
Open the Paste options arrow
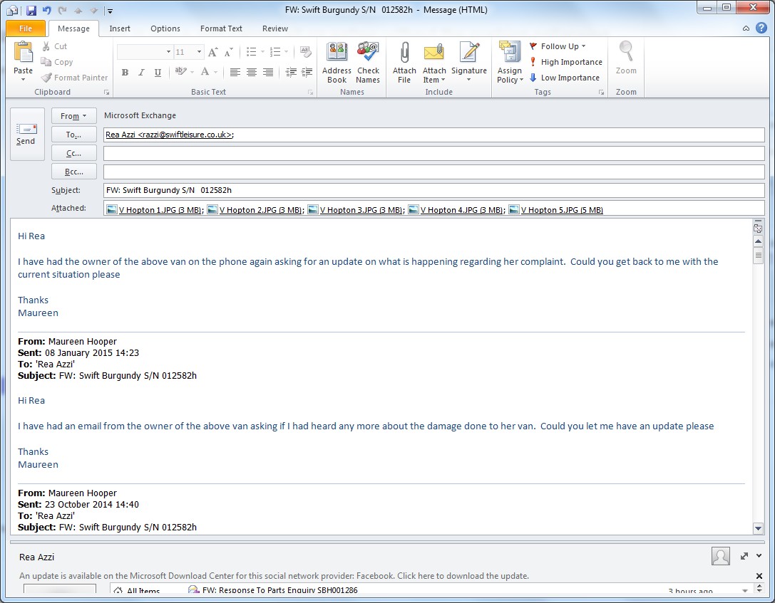tap(23, 80)
